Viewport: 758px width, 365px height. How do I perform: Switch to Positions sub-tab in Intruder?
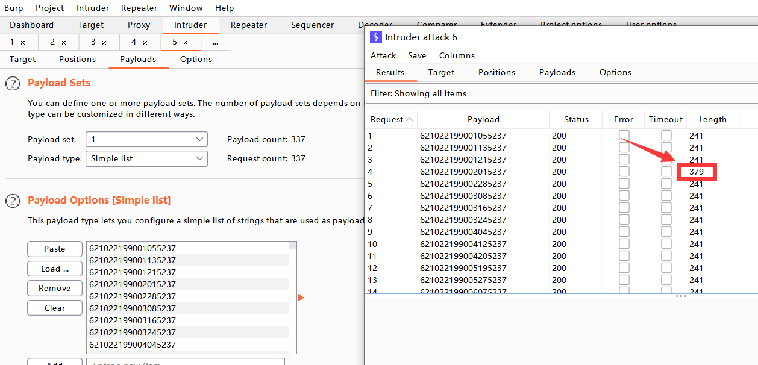77,59
